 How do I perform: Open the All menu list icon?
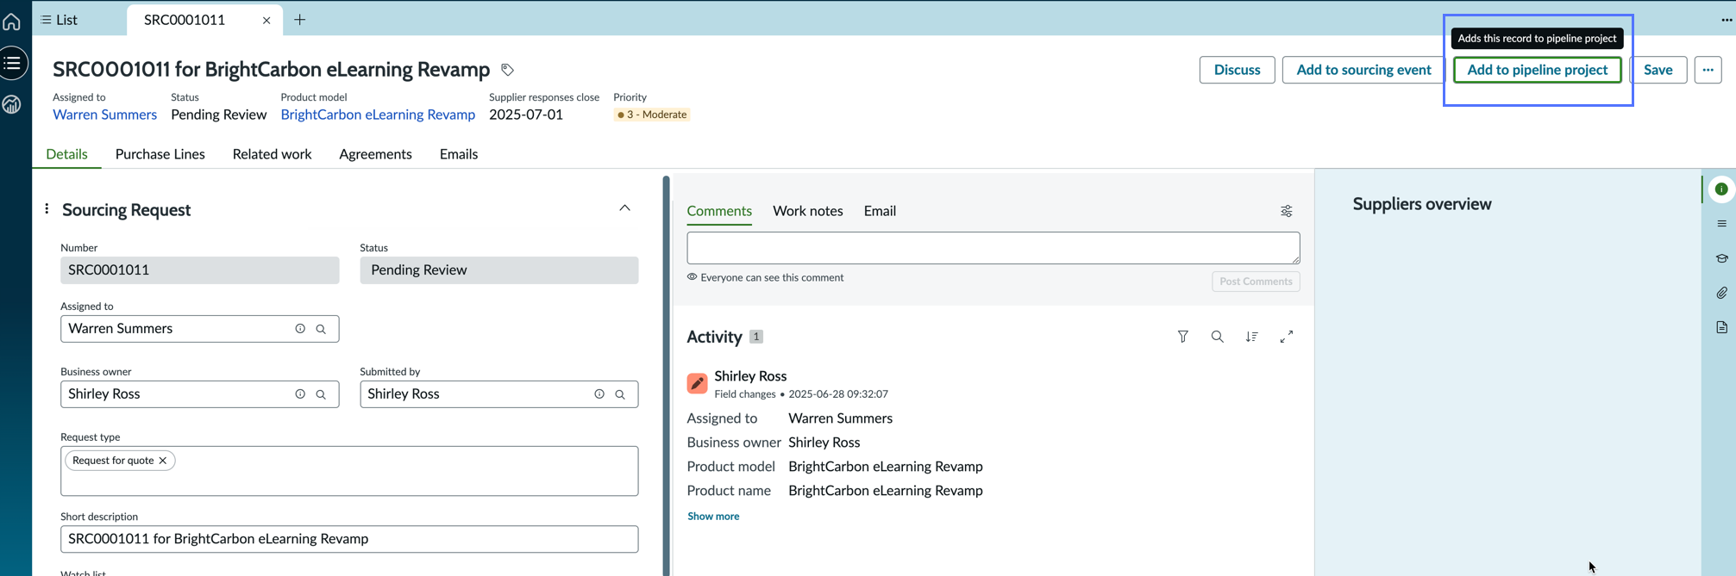point(12,63)
